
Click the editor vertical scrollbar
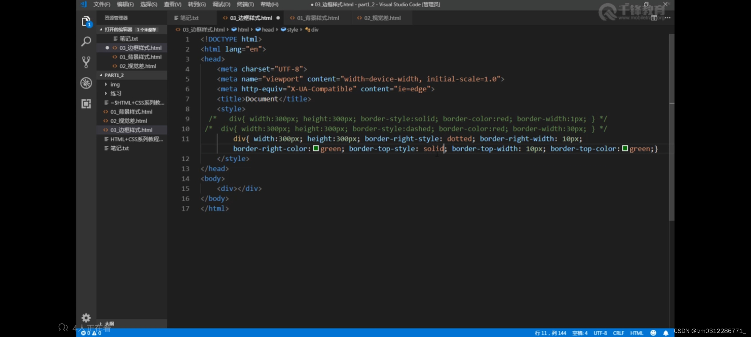(x=671, y=128)
